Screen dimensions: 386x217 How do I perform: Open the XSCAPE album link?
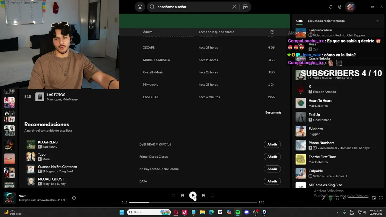tap(149, 48)
